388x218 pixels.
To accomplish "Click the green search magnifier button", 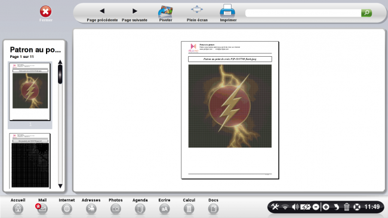I will [367, 13].
